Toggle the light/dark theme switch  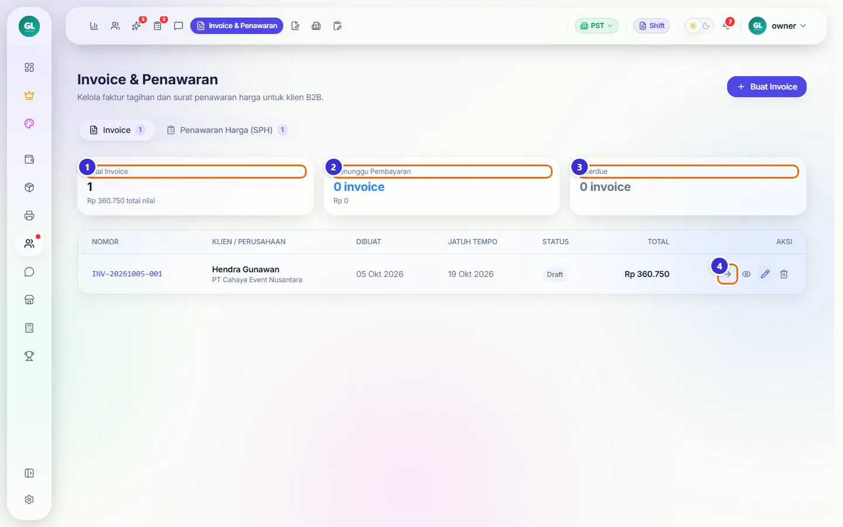pos(700,26)
